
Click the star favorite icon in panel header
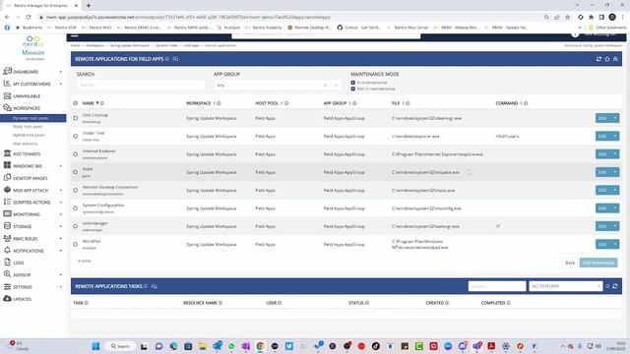point(607,59)
